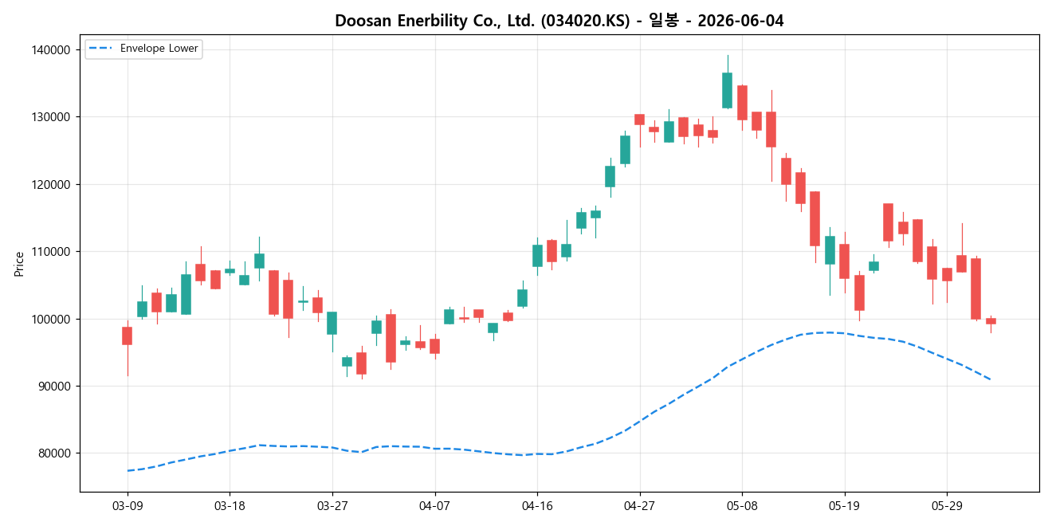Click the 03-27 x-axis date label
This screenshot has width=1052, height=526.
332,505
